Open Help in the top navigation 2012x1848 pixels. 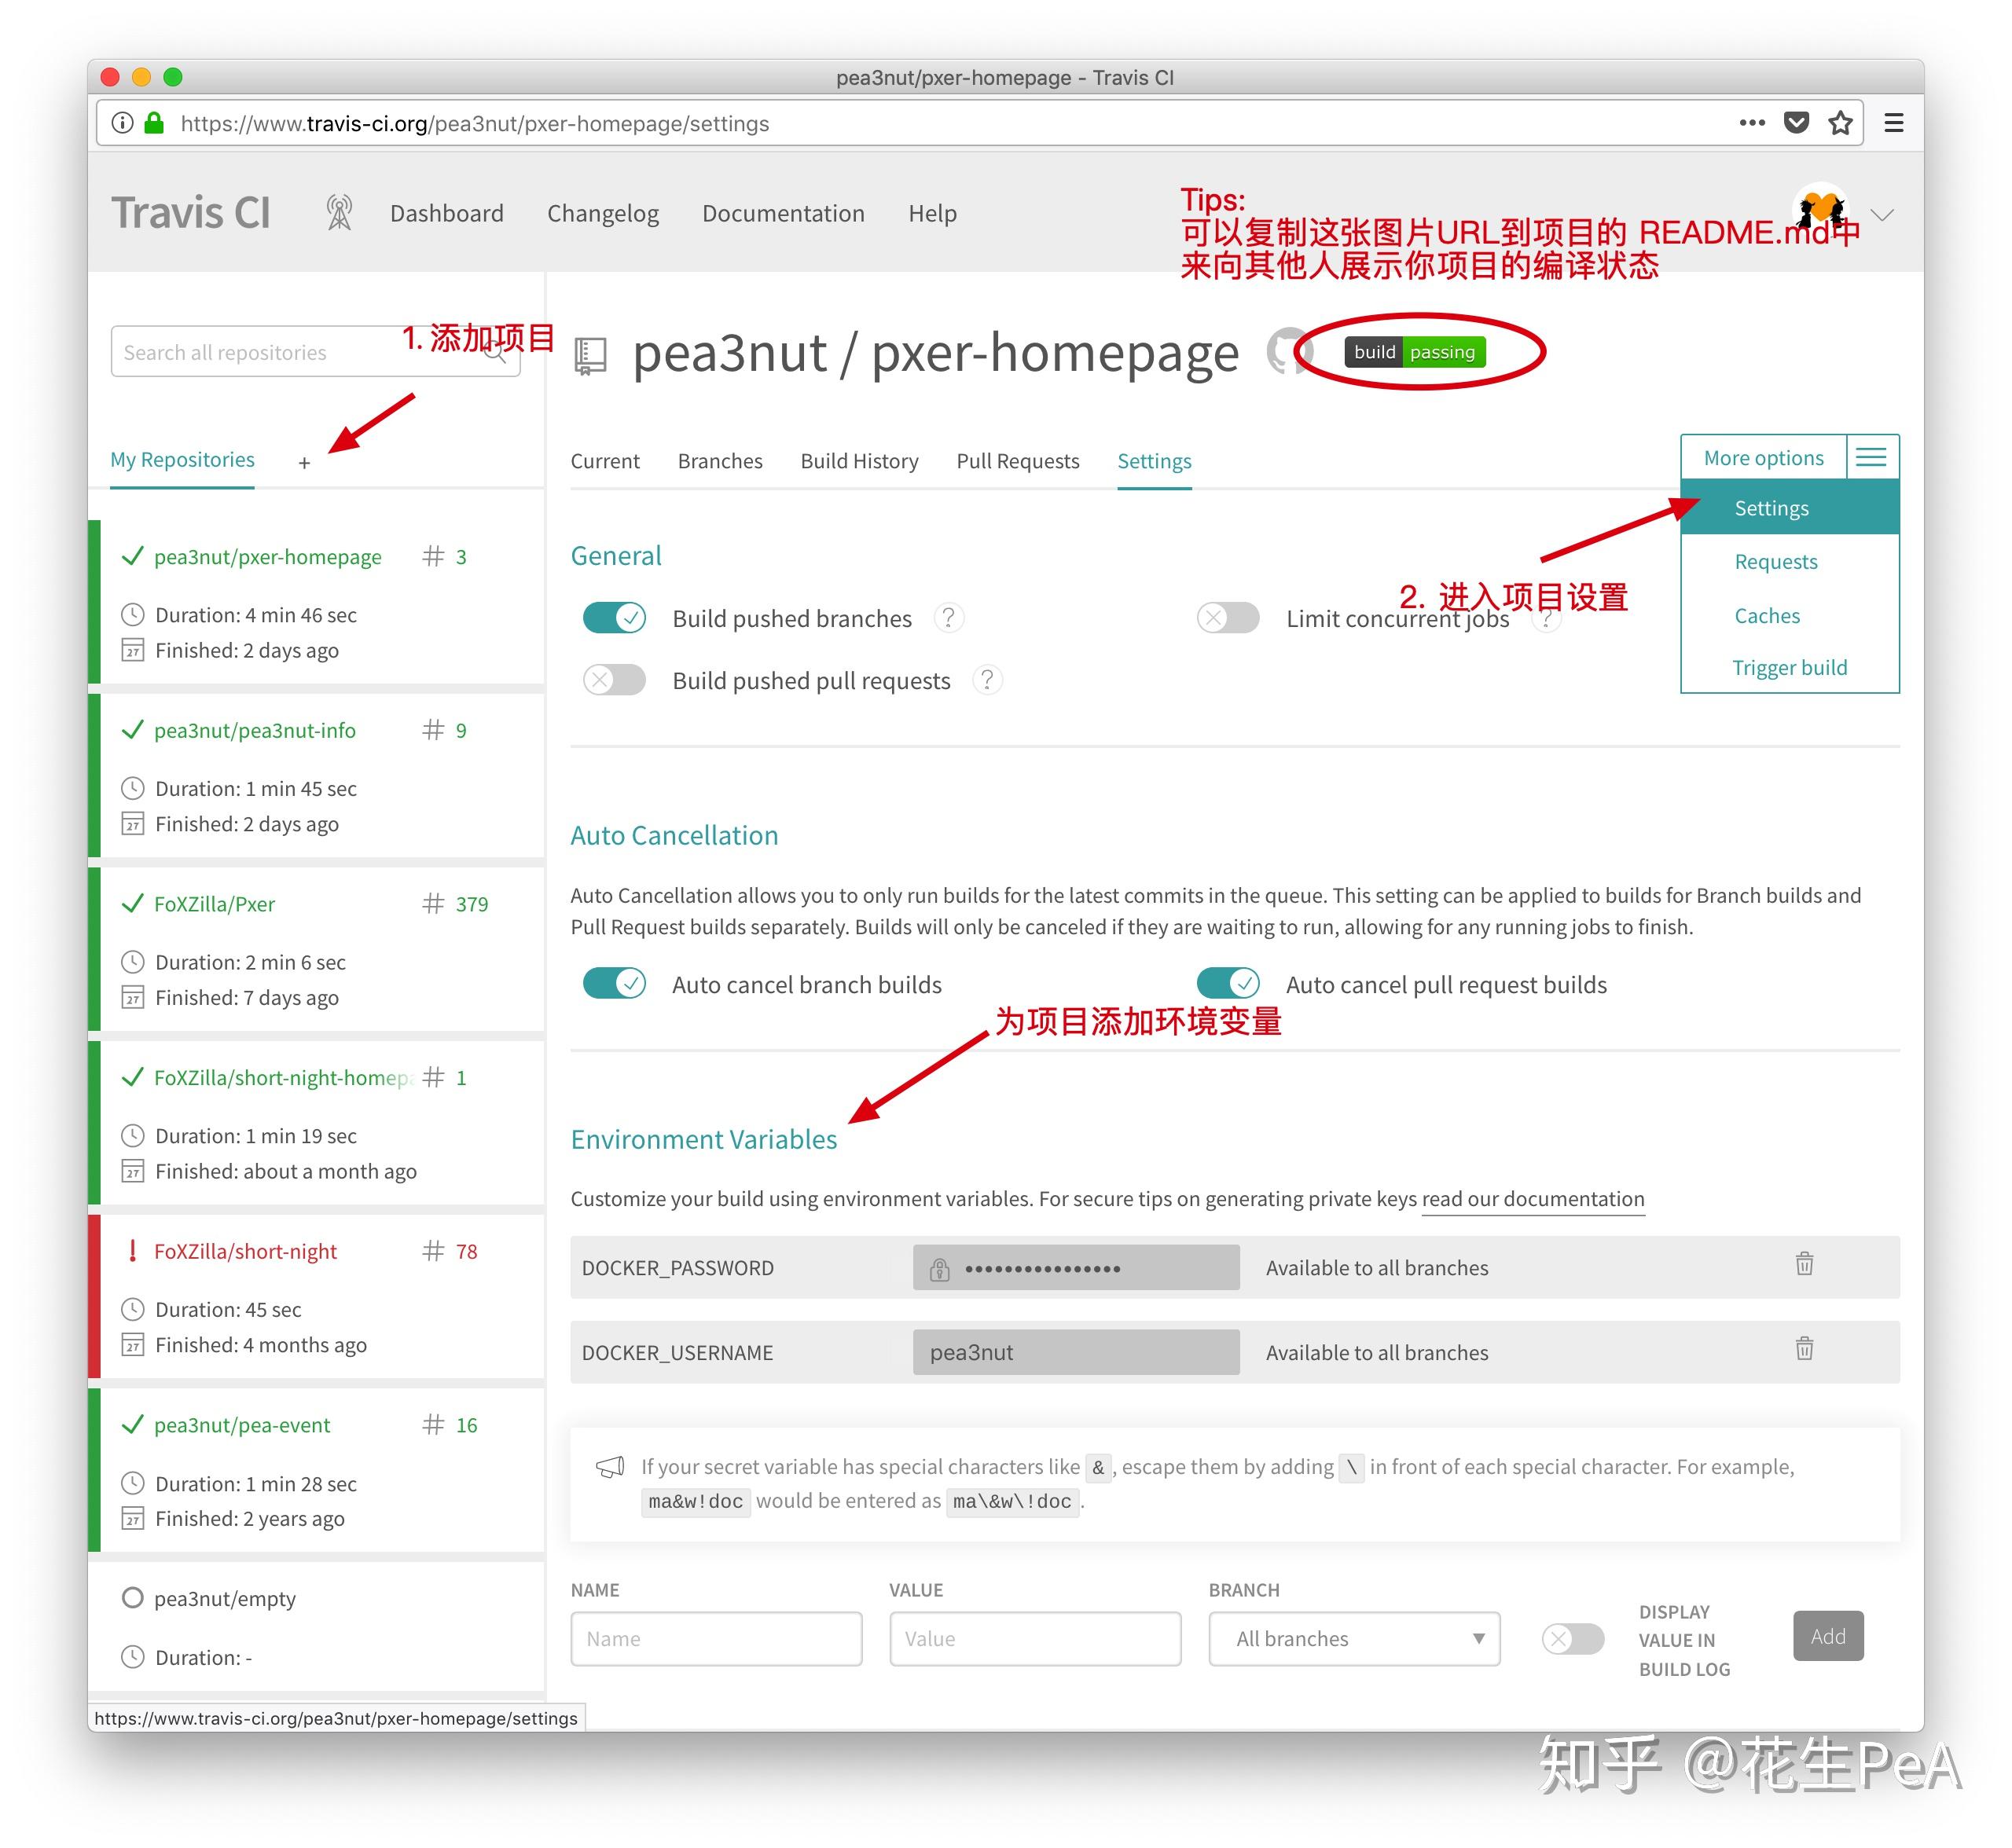tap(931, 214)
